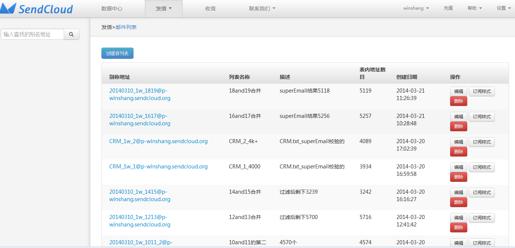Expand the 帮助 help dropdown
515x248 pixels.
click(x=474, y=8)
